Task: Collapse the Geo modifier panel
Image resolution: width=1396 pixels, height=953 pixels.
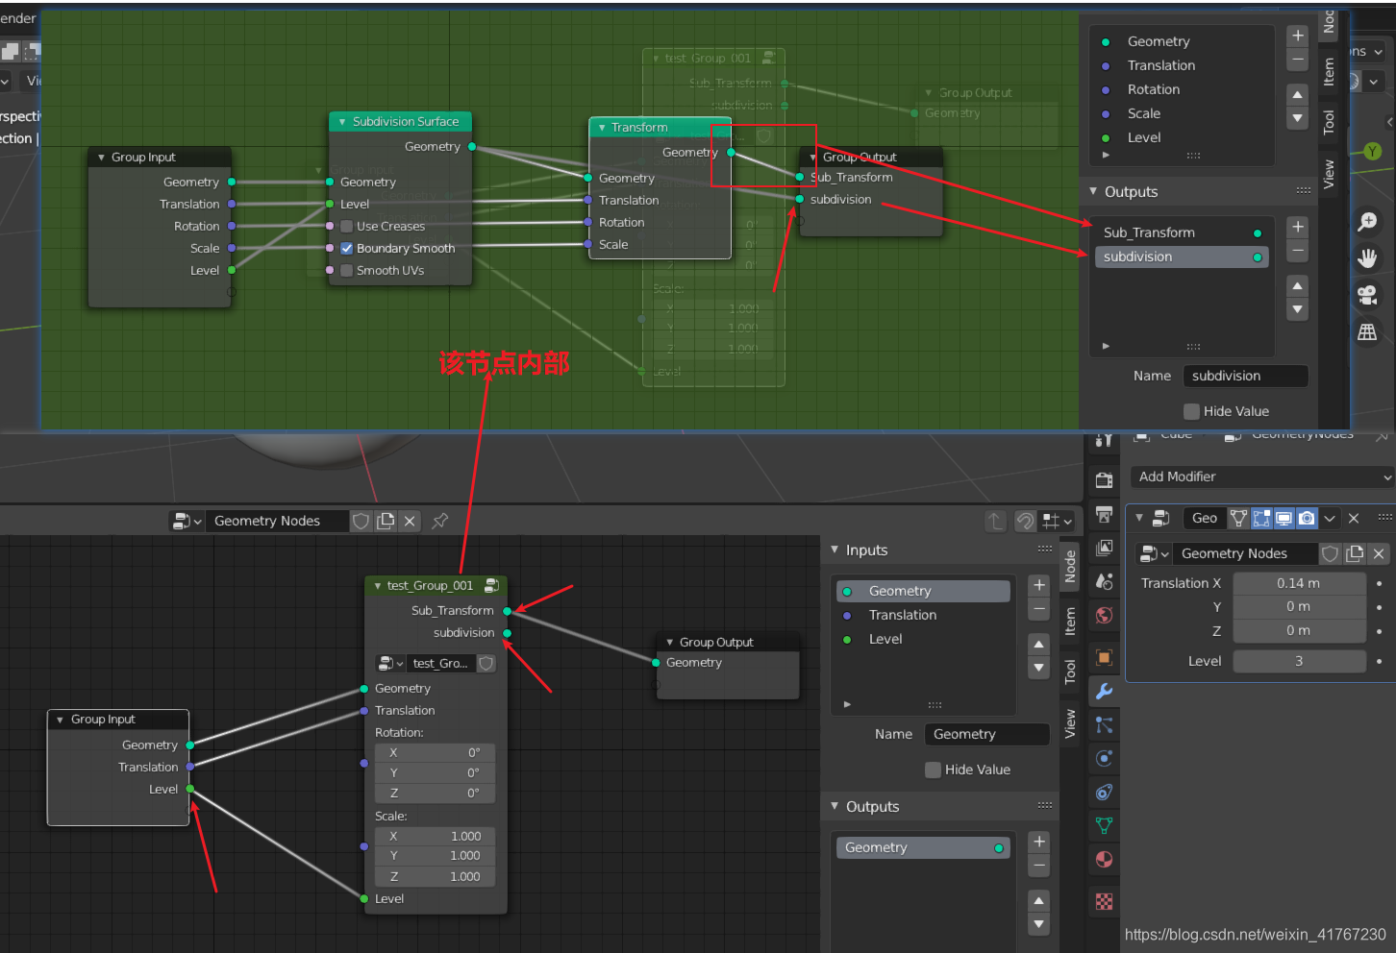Action: (1139, 518)
